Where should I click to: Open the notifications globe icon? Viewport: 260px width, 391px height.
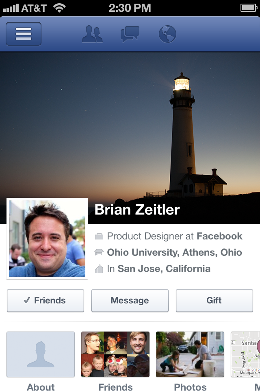click(167, 34)
